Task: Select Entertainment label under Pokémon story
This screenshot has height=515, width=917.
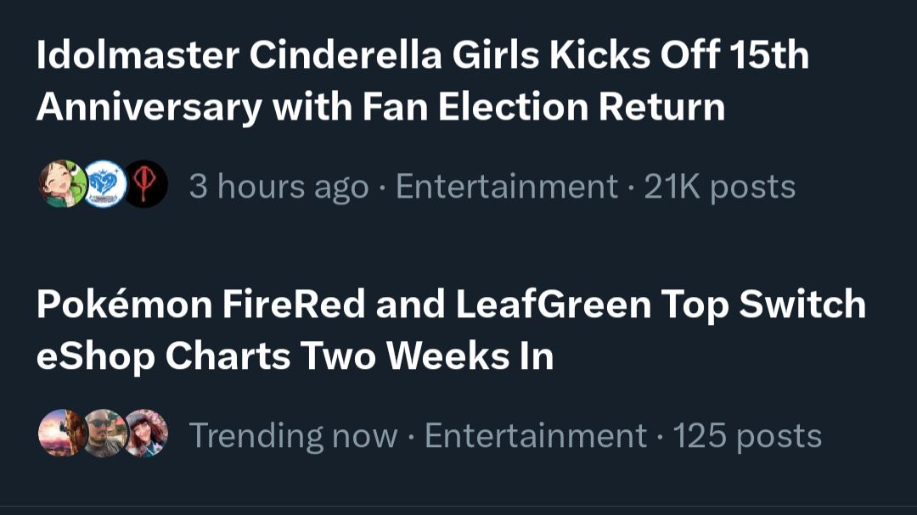Action: point(535,435)
